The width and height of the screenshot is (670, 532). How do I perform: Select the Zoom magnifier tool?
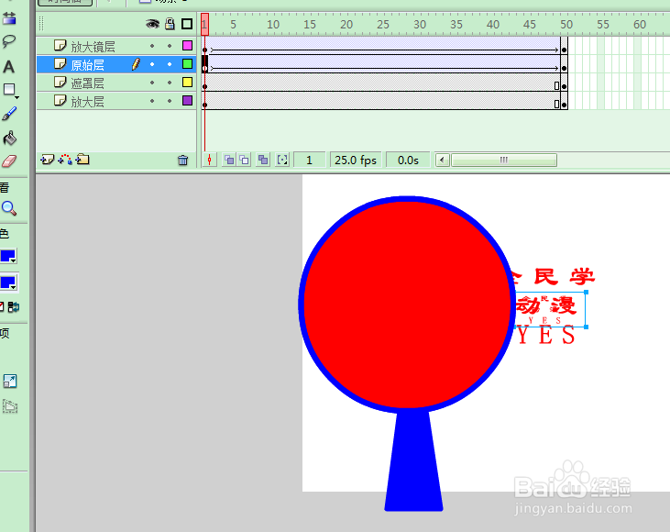tap(9, 208)
